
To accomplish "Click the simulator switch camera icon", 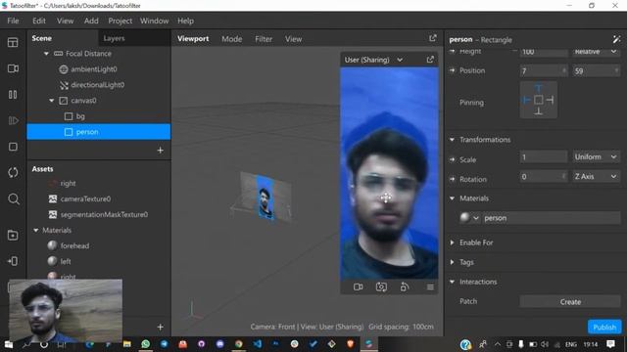I will tap(381, 286).
